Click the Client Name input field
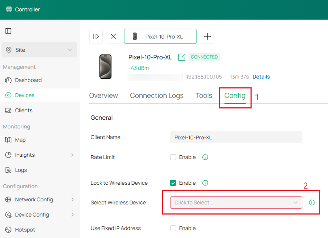 236,137
